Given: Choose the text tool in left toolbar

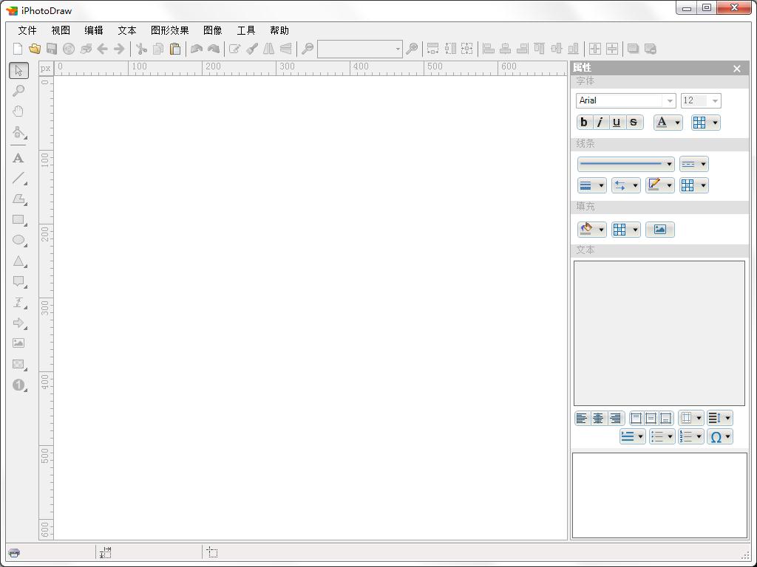Looking at the screenshot, I should coord(18,158).
